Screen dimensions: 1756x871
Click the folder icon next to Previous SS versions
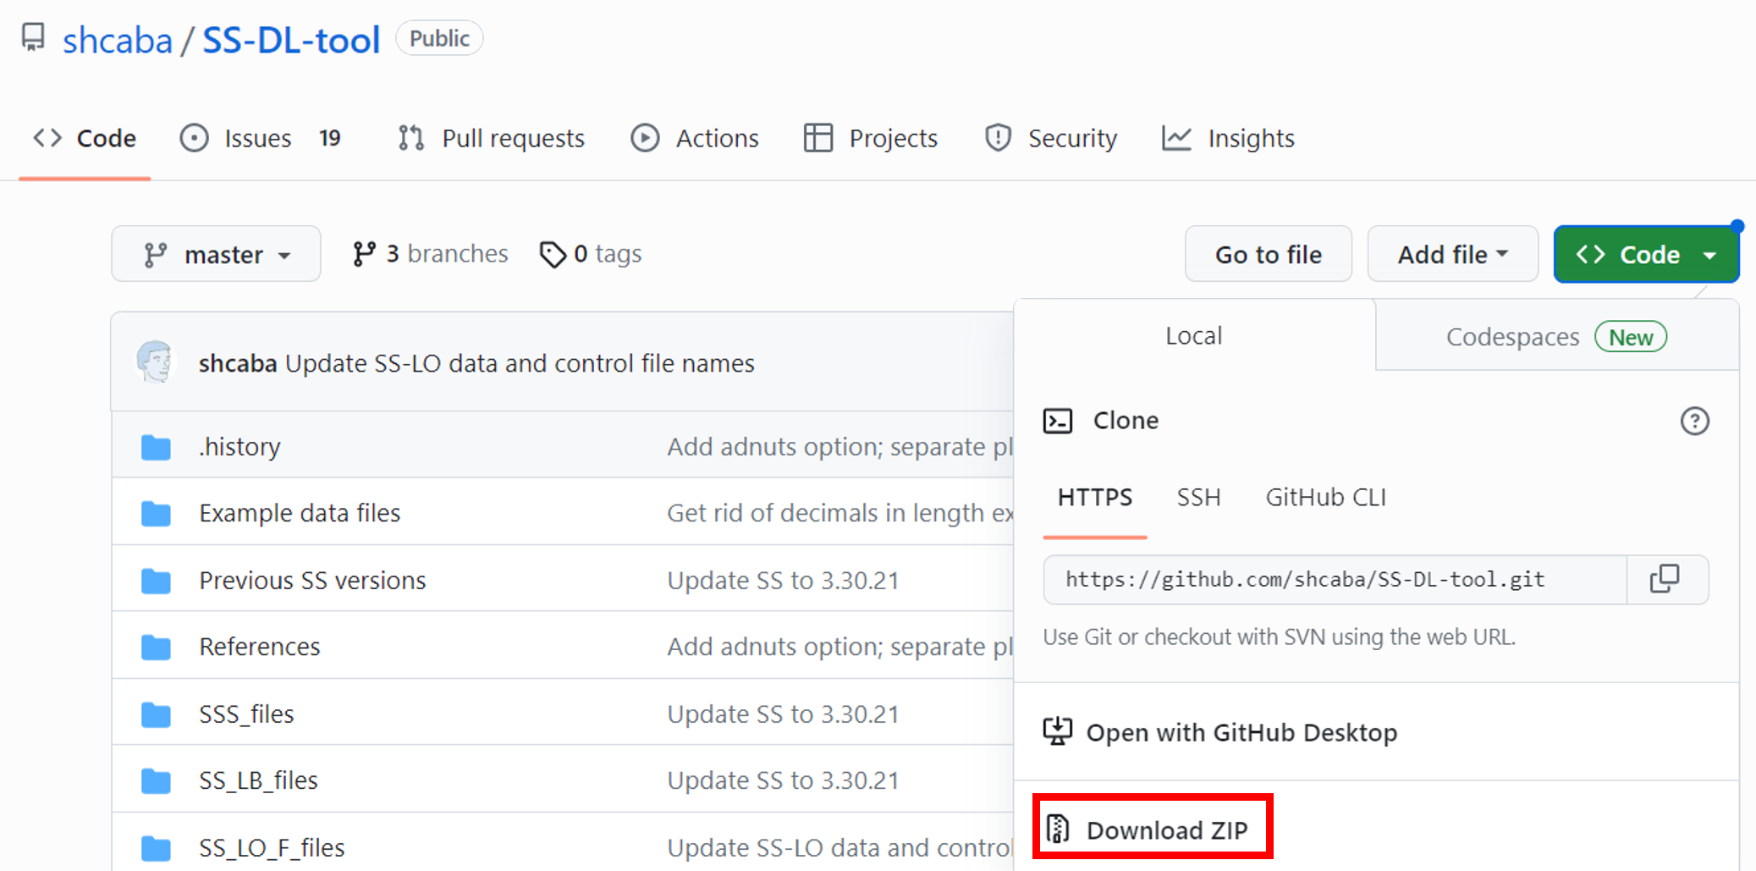click(156, 581)
